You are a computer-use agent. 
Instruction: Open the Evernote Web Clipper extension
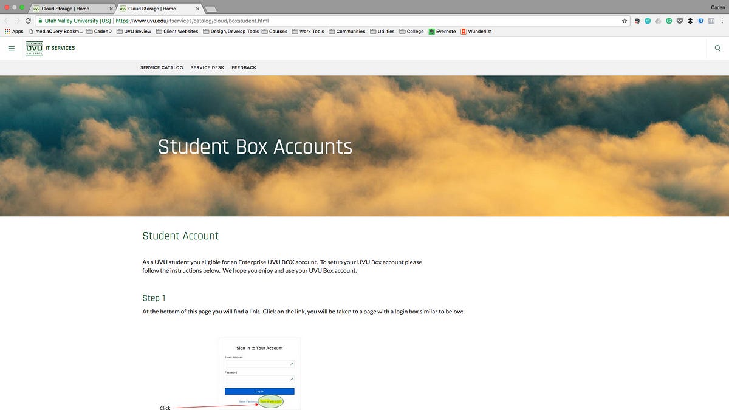tap(637, 21)
